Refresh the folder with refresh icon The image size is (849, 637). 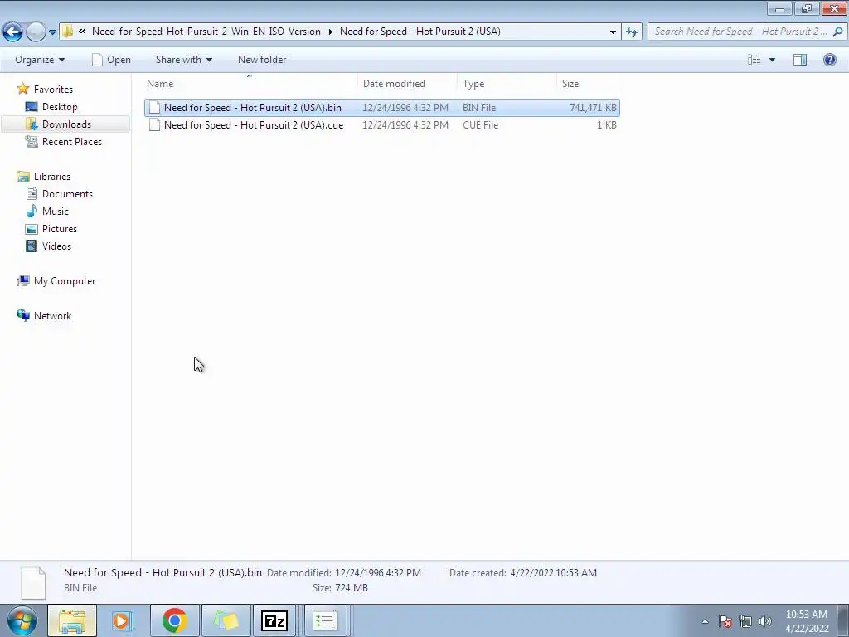[x=631, y=32]
